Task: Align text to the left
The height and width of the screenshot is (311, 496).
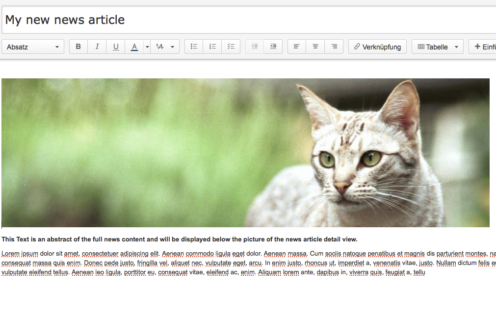Action: [x=297, y=47]
